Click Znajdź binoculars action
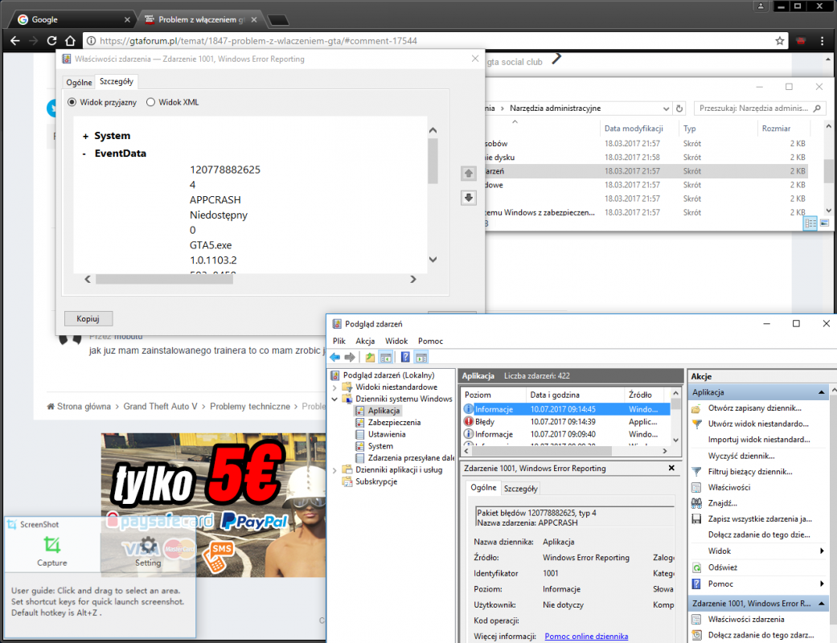This screenshot has height=643, width=837. tap(722, 503)
